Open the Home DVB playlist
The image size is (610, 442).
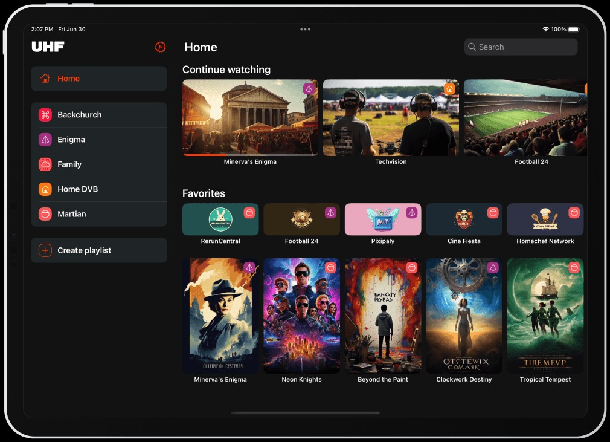pyautogui.click(x=99, y=189)
